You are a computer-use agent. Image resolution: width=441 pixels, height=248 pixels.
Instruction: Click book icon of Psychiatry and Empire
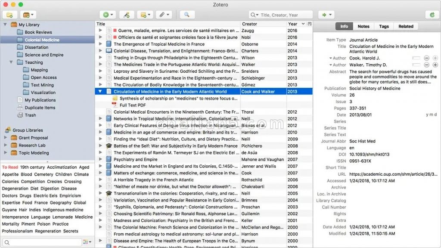coord(109,159)
